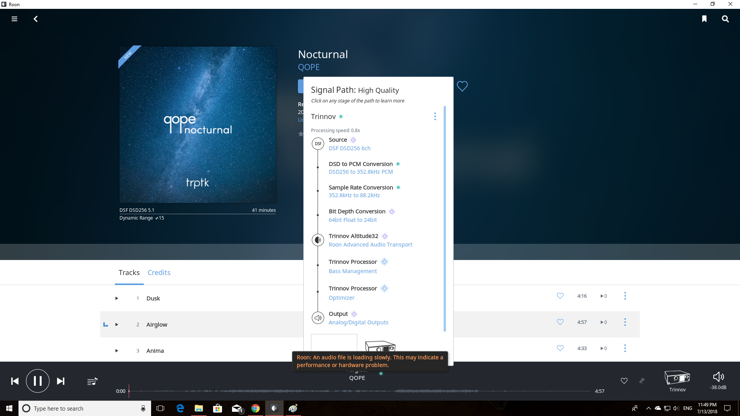Open Microsoft Store from taskbar
740x416 pixels.
coord(218,408)
